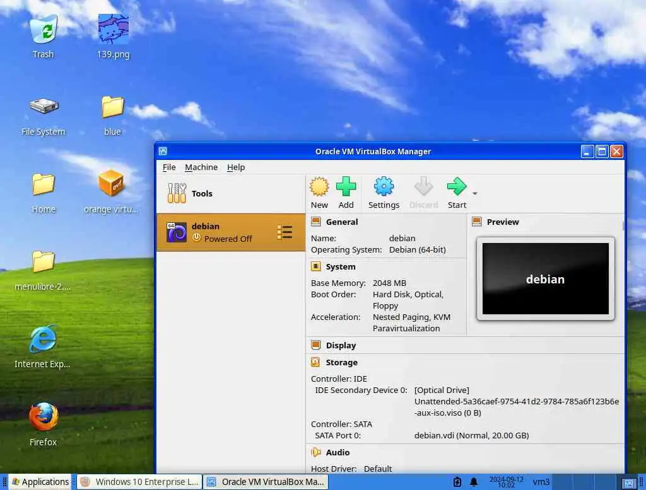646x490 pixels.
Task: Click the '[Optical Drive]' storage text
Action: pyautogui.click(x=442, y=390)
